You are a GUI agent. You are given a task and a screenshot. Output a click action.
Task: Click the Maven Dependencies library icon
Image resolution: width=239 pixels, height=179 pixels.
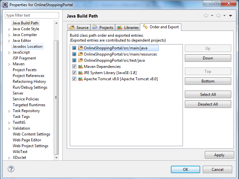point(81,67)
